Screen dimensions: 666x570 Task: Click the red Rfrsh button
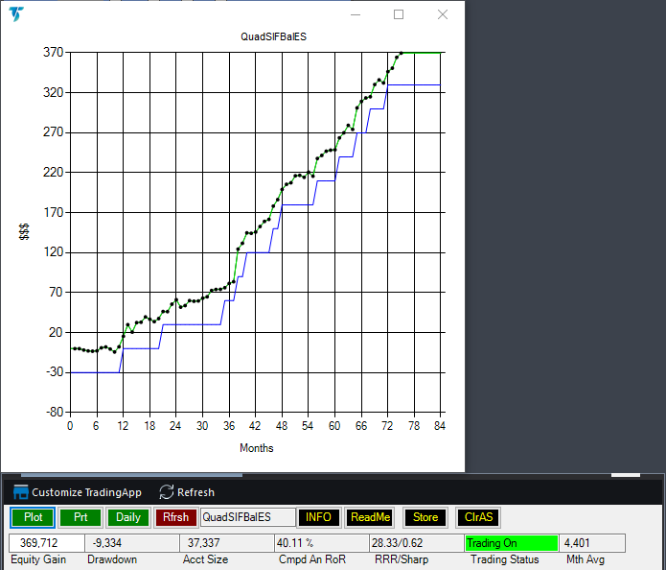point(175,517)
